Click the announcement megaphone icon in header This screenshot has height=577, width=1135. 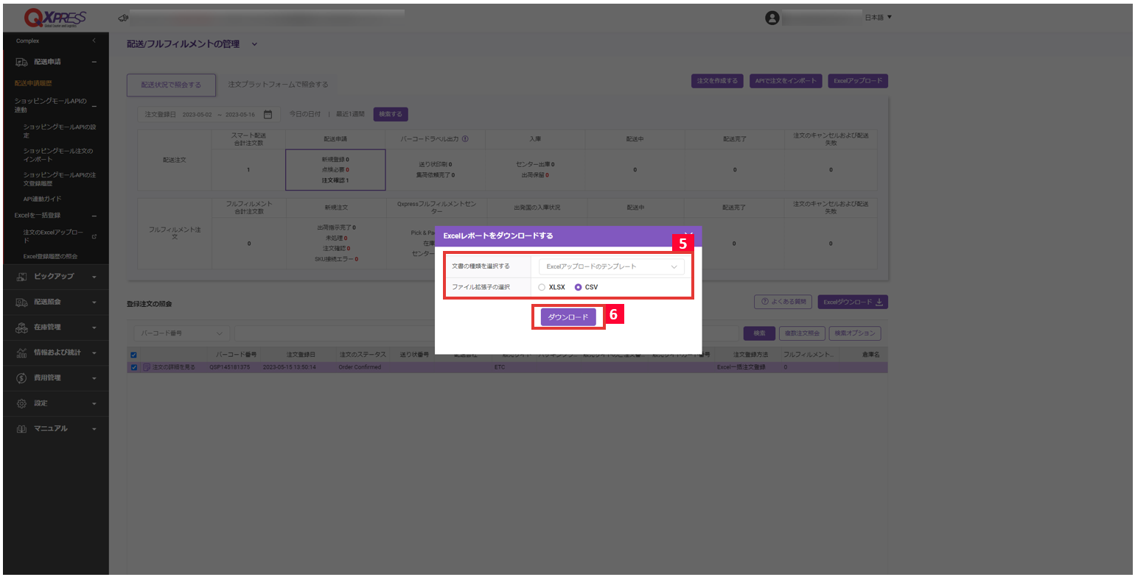(x=123, y=18)
